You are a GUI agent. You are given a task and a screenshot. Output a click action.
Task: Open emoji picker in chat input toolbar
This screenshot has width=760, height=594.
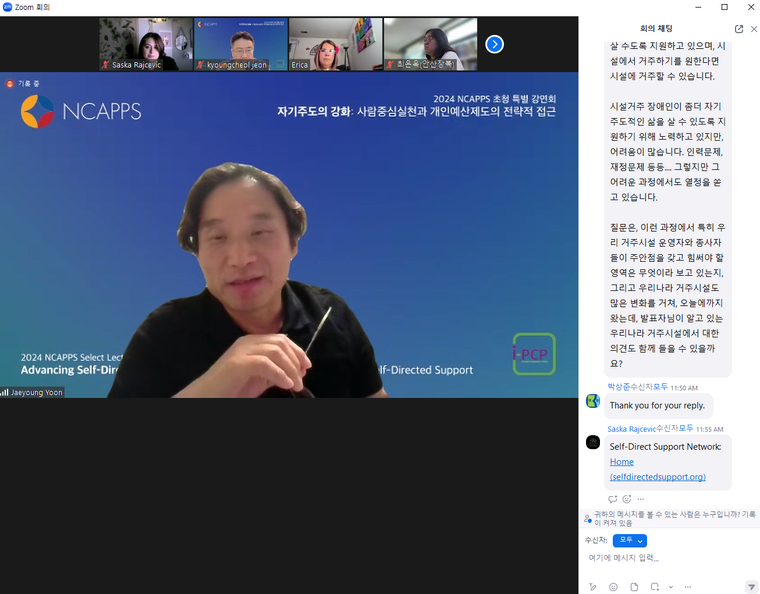[613, 587]
